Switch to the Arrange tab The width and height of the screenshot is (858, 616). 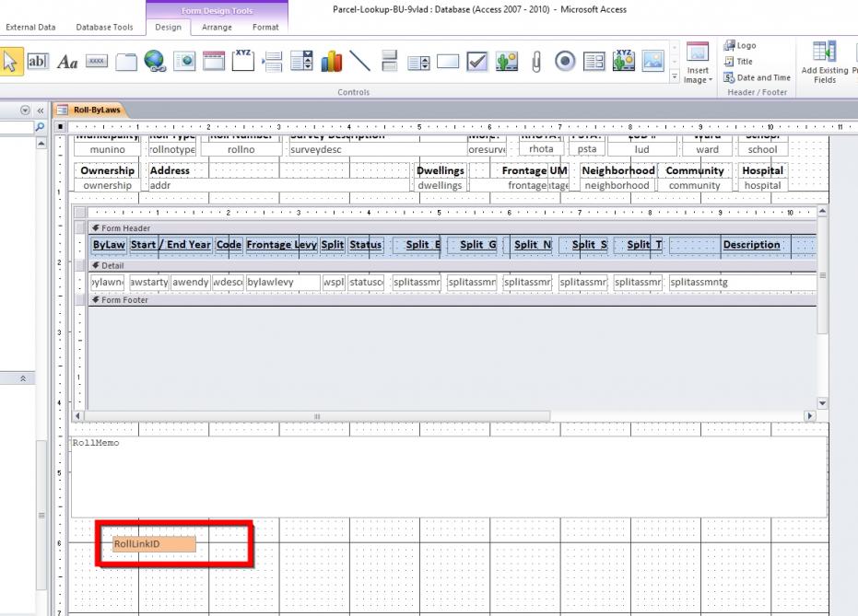pos(217,27)
